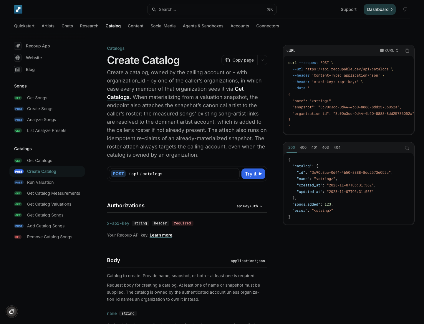Open Get Catalogs in the sidebar
The image size is (424, 324).
click(x=47, y=161)
